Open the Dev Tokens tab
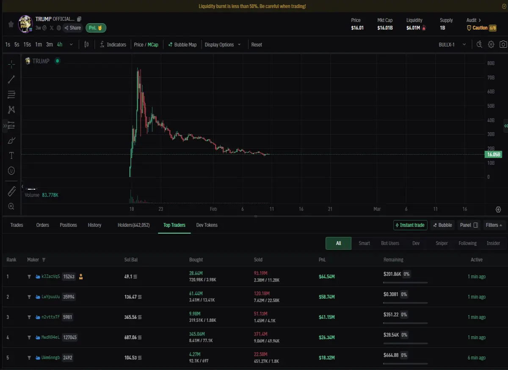The width and height of the screenshot is (508, 370). point(207,225)
